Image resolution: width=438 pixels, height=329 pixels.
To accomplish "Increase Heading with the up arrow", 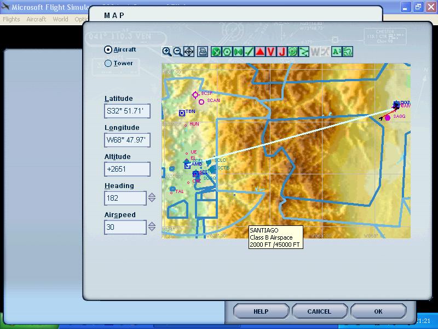I will point(152,195).
